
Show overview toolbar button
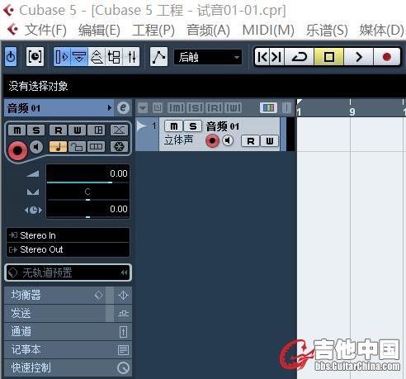[97, 57]
